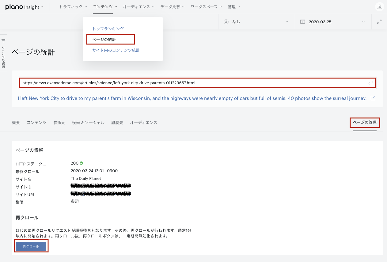The width and height of the screenshot is (387, 262).
Task: Open the なし segment dropdown
Action: click(256, 22)
